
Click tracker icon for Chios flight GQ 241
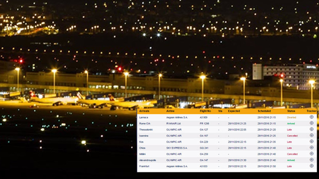coord(311,148)
